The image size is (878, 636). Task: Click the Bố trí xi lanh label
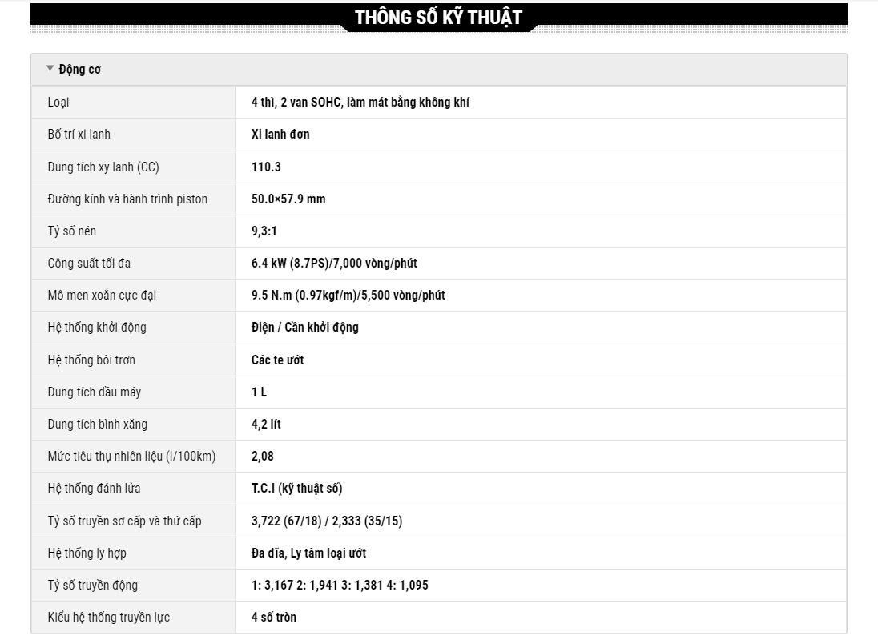point(79,135)
